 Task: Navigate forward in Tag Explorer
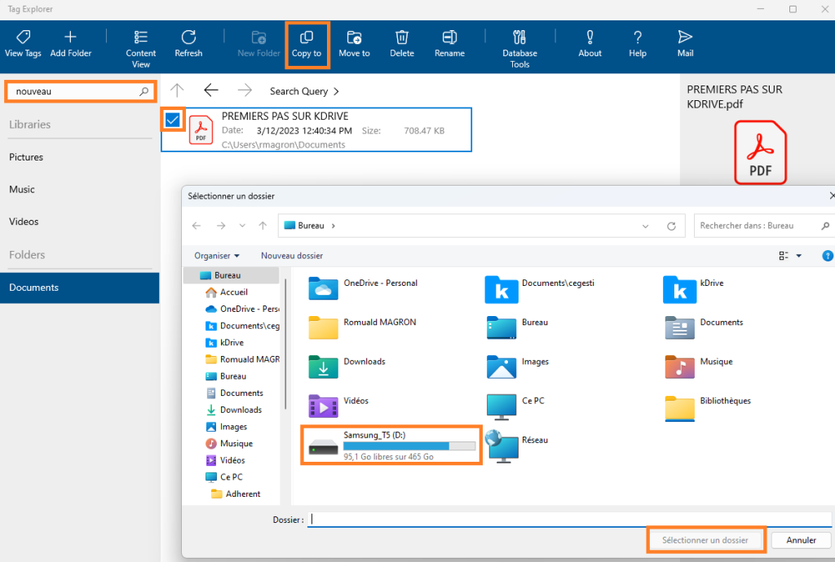(x=245, y=90)
